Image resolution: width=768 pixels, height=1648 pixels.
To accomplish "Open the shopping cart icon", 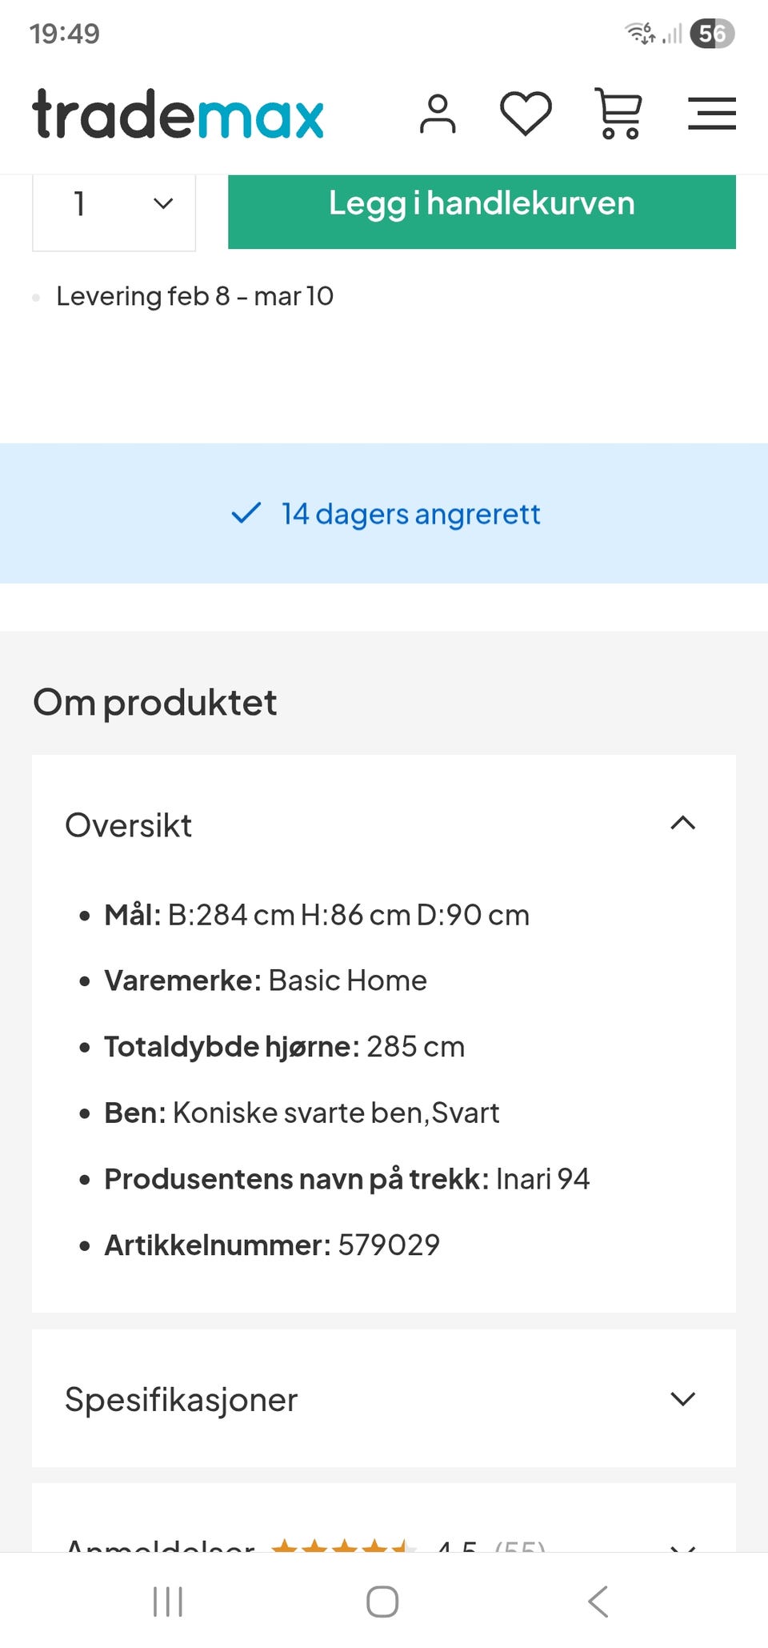I will click(x=618, y=114).
